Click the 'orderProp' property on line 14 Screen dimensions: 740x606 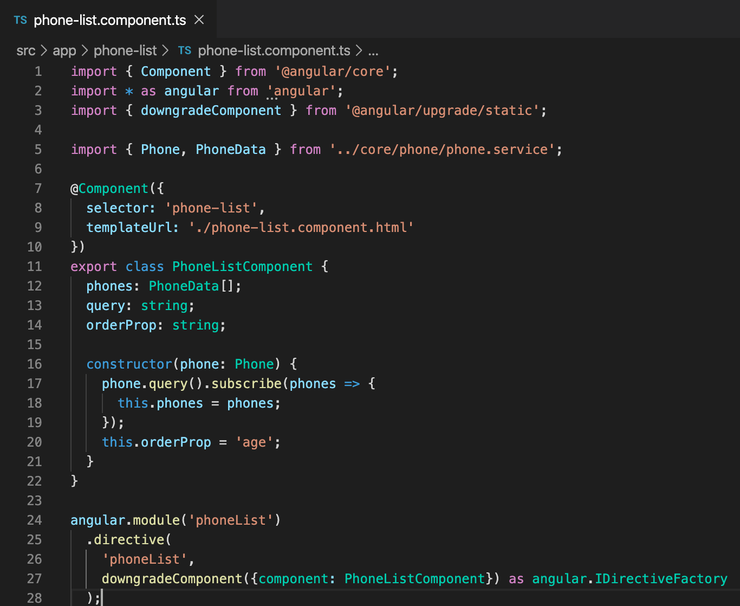click(x=121, y=325)
